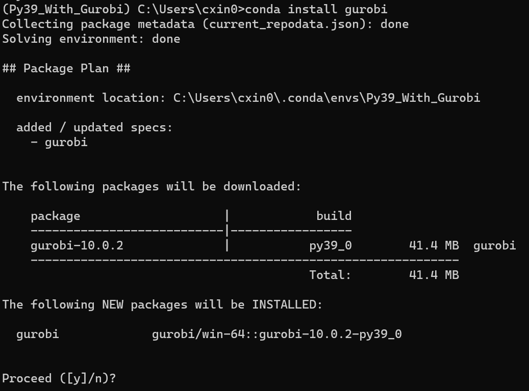
Task: Click the 'NEW packages will be INSTALLED' line
Action: click(x=162, y=304)
